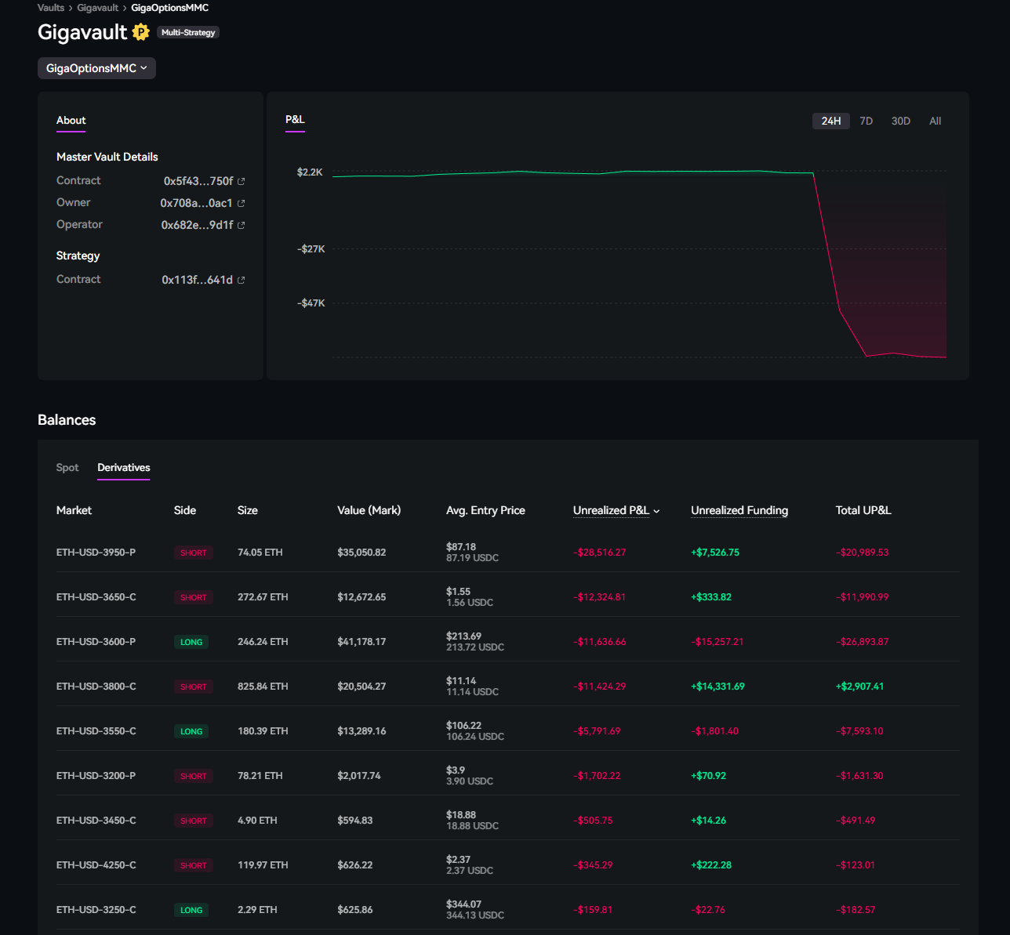Open Gigavault from the breadcrumb trail
1010x935 pixels.
click(x=97, y=7)
